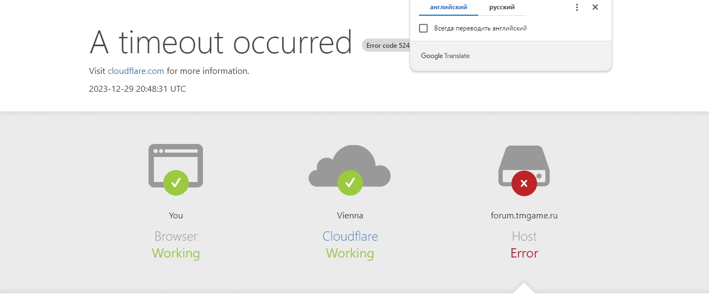Click the 'A timeout occurred' heading
The height and width of the screenshot is (295, 709).
click(x=221, y=42)
